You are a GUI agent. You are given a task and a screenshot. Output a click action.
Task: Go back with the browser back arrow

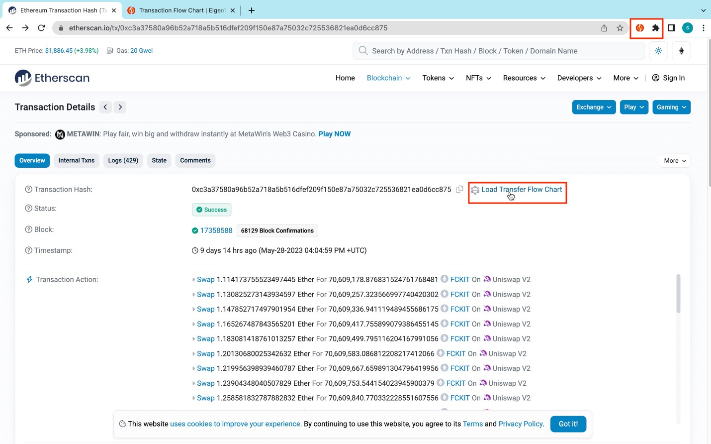(x=9, y=28)
